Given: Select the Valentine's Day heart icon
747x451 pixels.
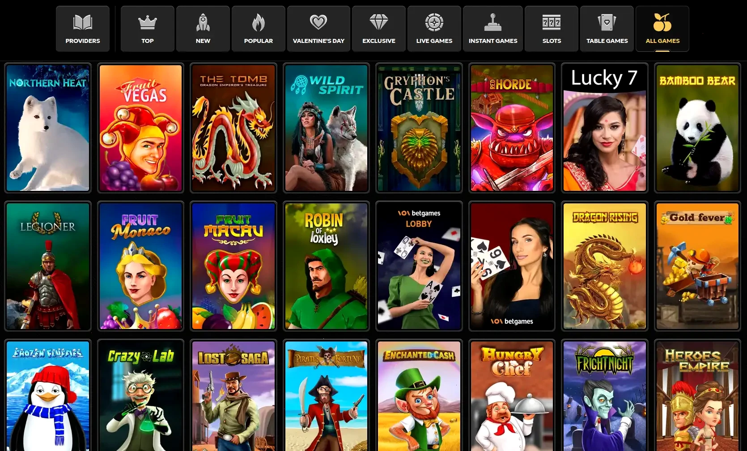Looking at the screenshot, I should point(318,29).
